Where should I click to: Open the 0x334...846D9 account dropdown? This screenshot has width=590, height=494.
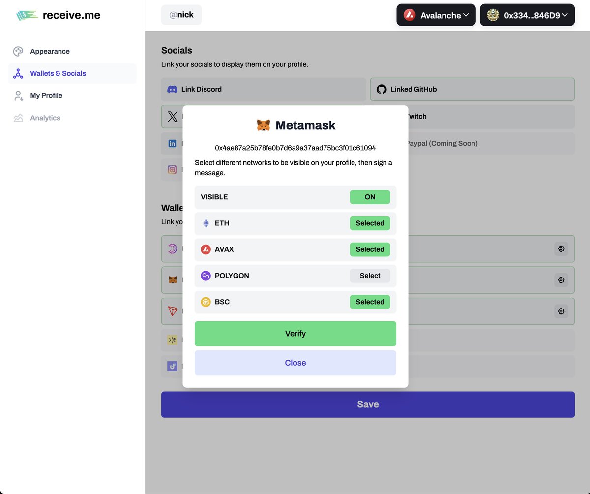pos(527,15)
